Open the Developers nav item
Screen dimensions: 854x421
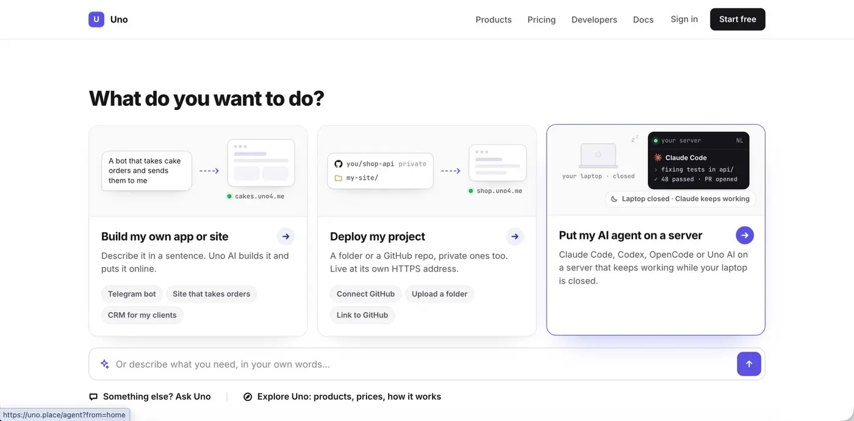coord(594,19)
